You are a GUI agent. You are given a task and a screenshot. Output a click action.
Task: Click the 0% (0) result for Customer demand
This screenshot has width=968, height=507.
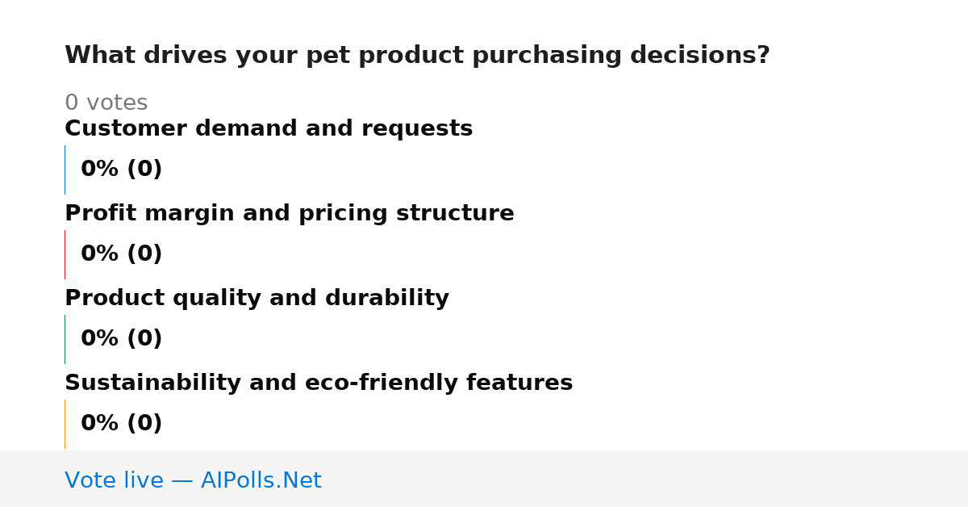pyautogui.click(x=121, y=170)
